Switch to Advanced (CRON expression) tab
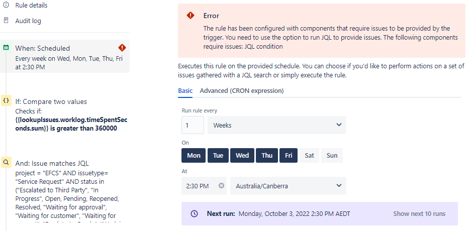Screen dimensions: 471x231 pos(242,91)
